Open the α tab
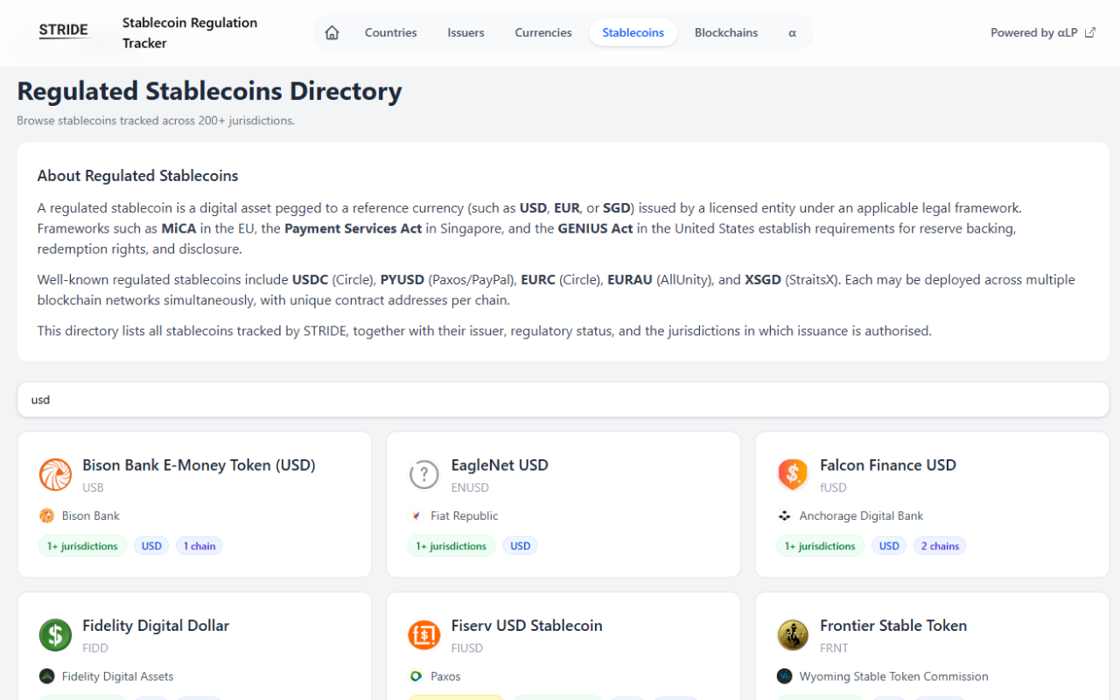The image size is (1120, 700). click(x=792, y=32)
